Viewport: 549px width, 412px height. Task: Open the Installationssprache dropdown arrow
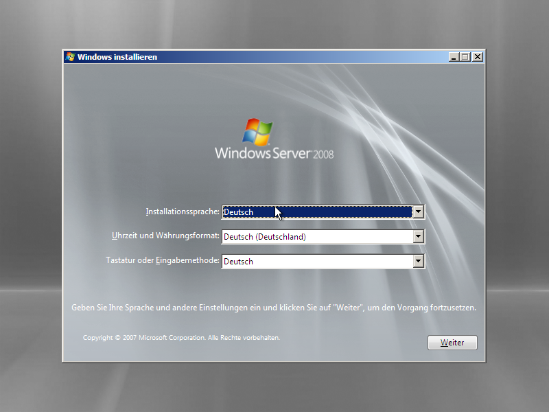pyautogui.click(x=418, y=211)
